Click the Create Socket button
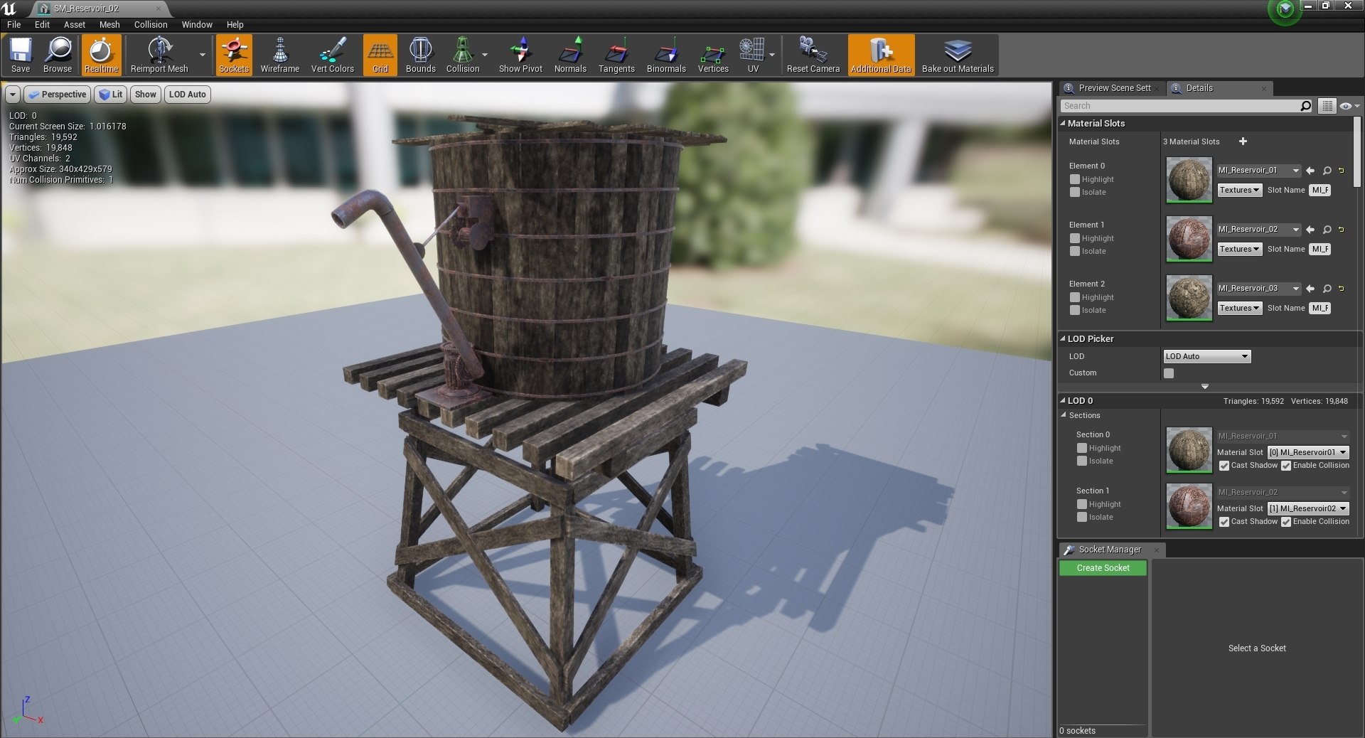Image resolution: width=1365 pixels, height=738 pixels. click(1103, 568)
